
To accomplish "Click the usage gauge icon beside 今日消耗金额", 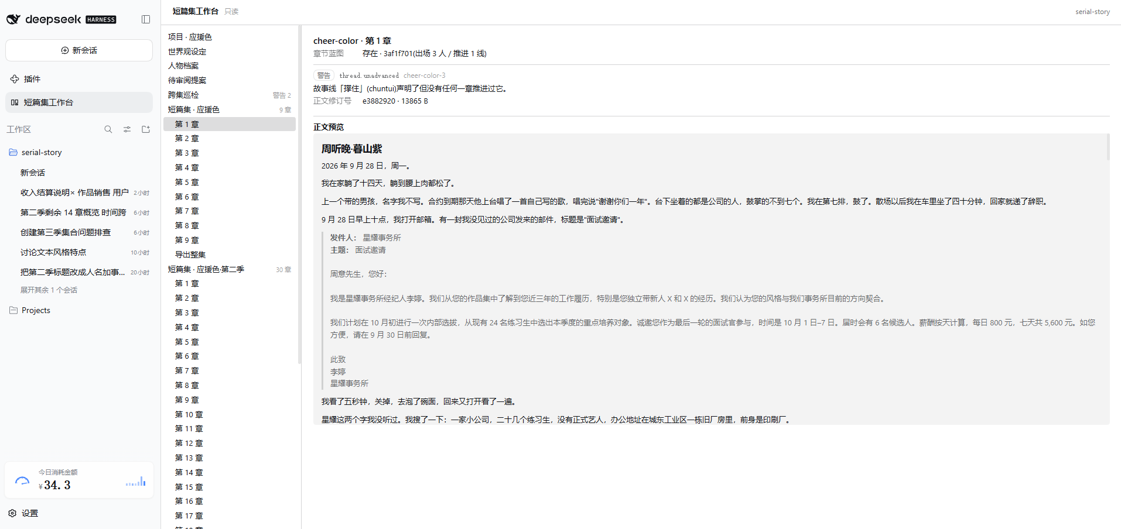I will [x=22, y=480].
